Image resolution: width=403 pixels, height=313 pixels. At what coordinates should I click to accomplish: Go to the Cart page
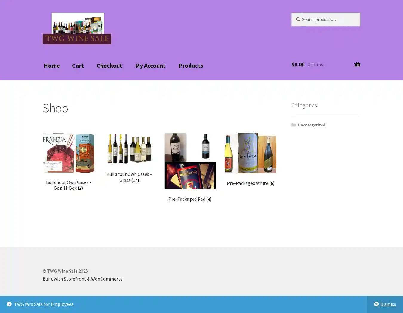(x=78, y=66)
